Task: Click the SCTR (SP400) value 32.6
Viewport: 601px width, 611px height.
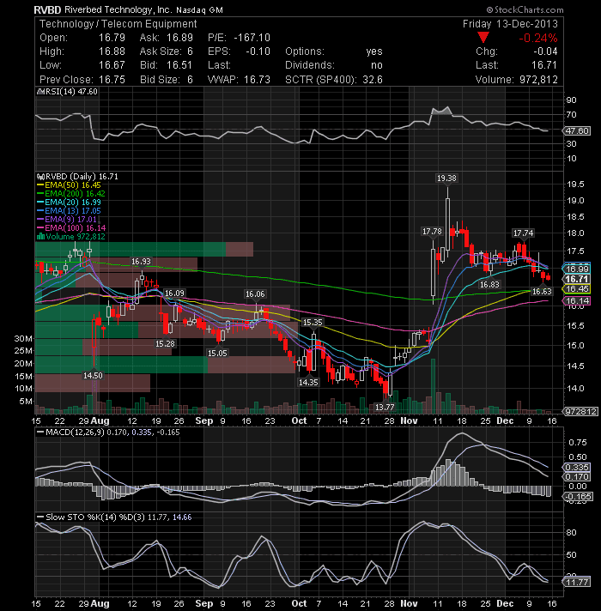Action: point(373,80)
